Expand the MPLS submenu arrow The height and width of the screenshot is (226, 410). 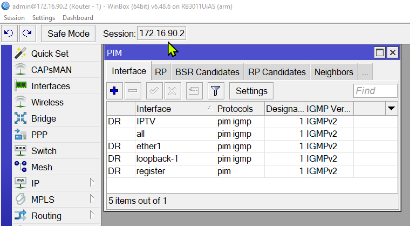[92, 199]
